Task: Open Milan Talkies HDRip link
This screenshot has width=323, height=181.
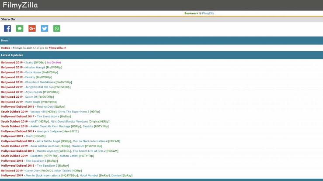Action: (68, 171)
